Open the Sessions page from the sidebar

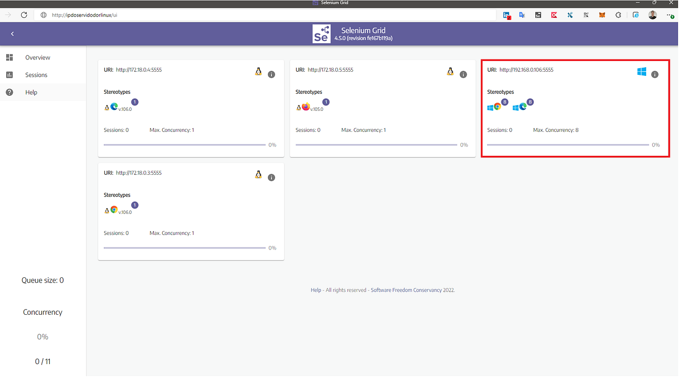click(36, 75)
